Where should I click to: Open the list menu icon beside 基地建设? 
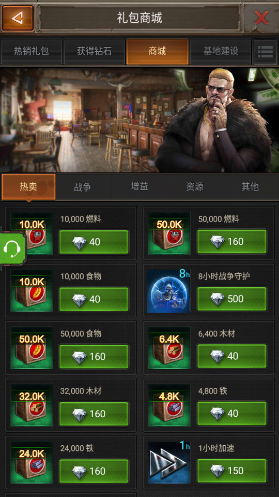(265, 52)
